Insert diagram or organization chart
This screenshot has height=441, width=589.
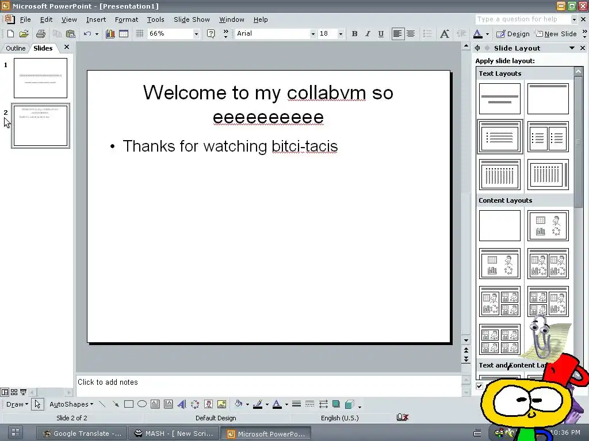click(x=195, y=404)
